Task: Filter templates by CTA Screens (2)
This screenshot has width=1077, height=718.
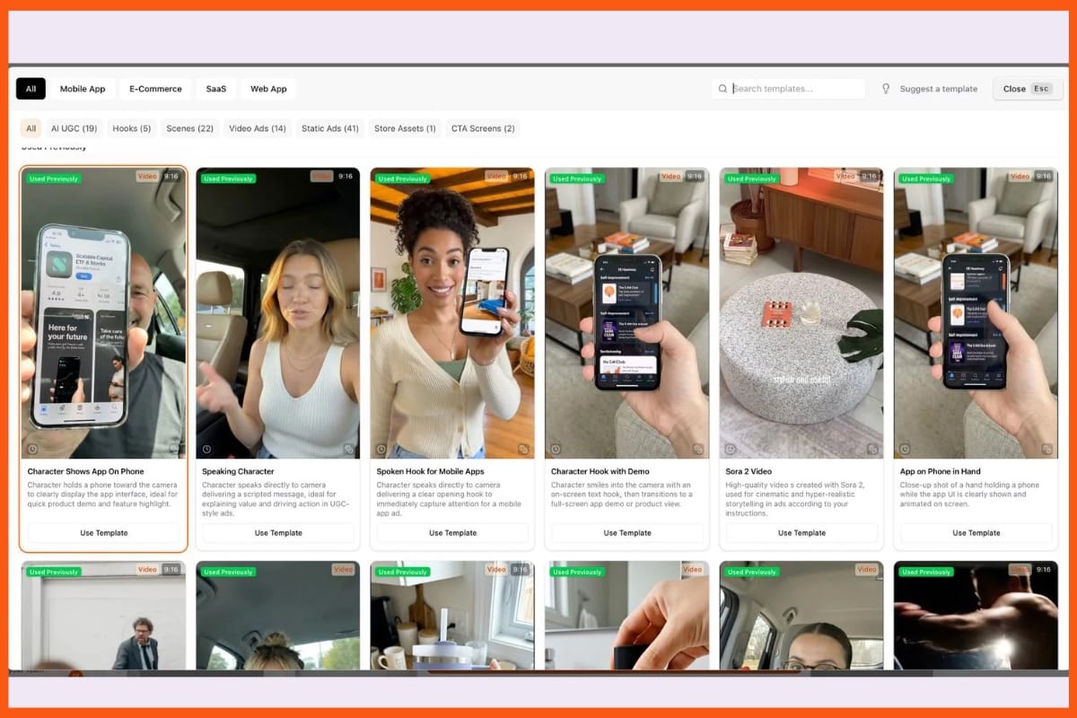Action: (483, 128)
